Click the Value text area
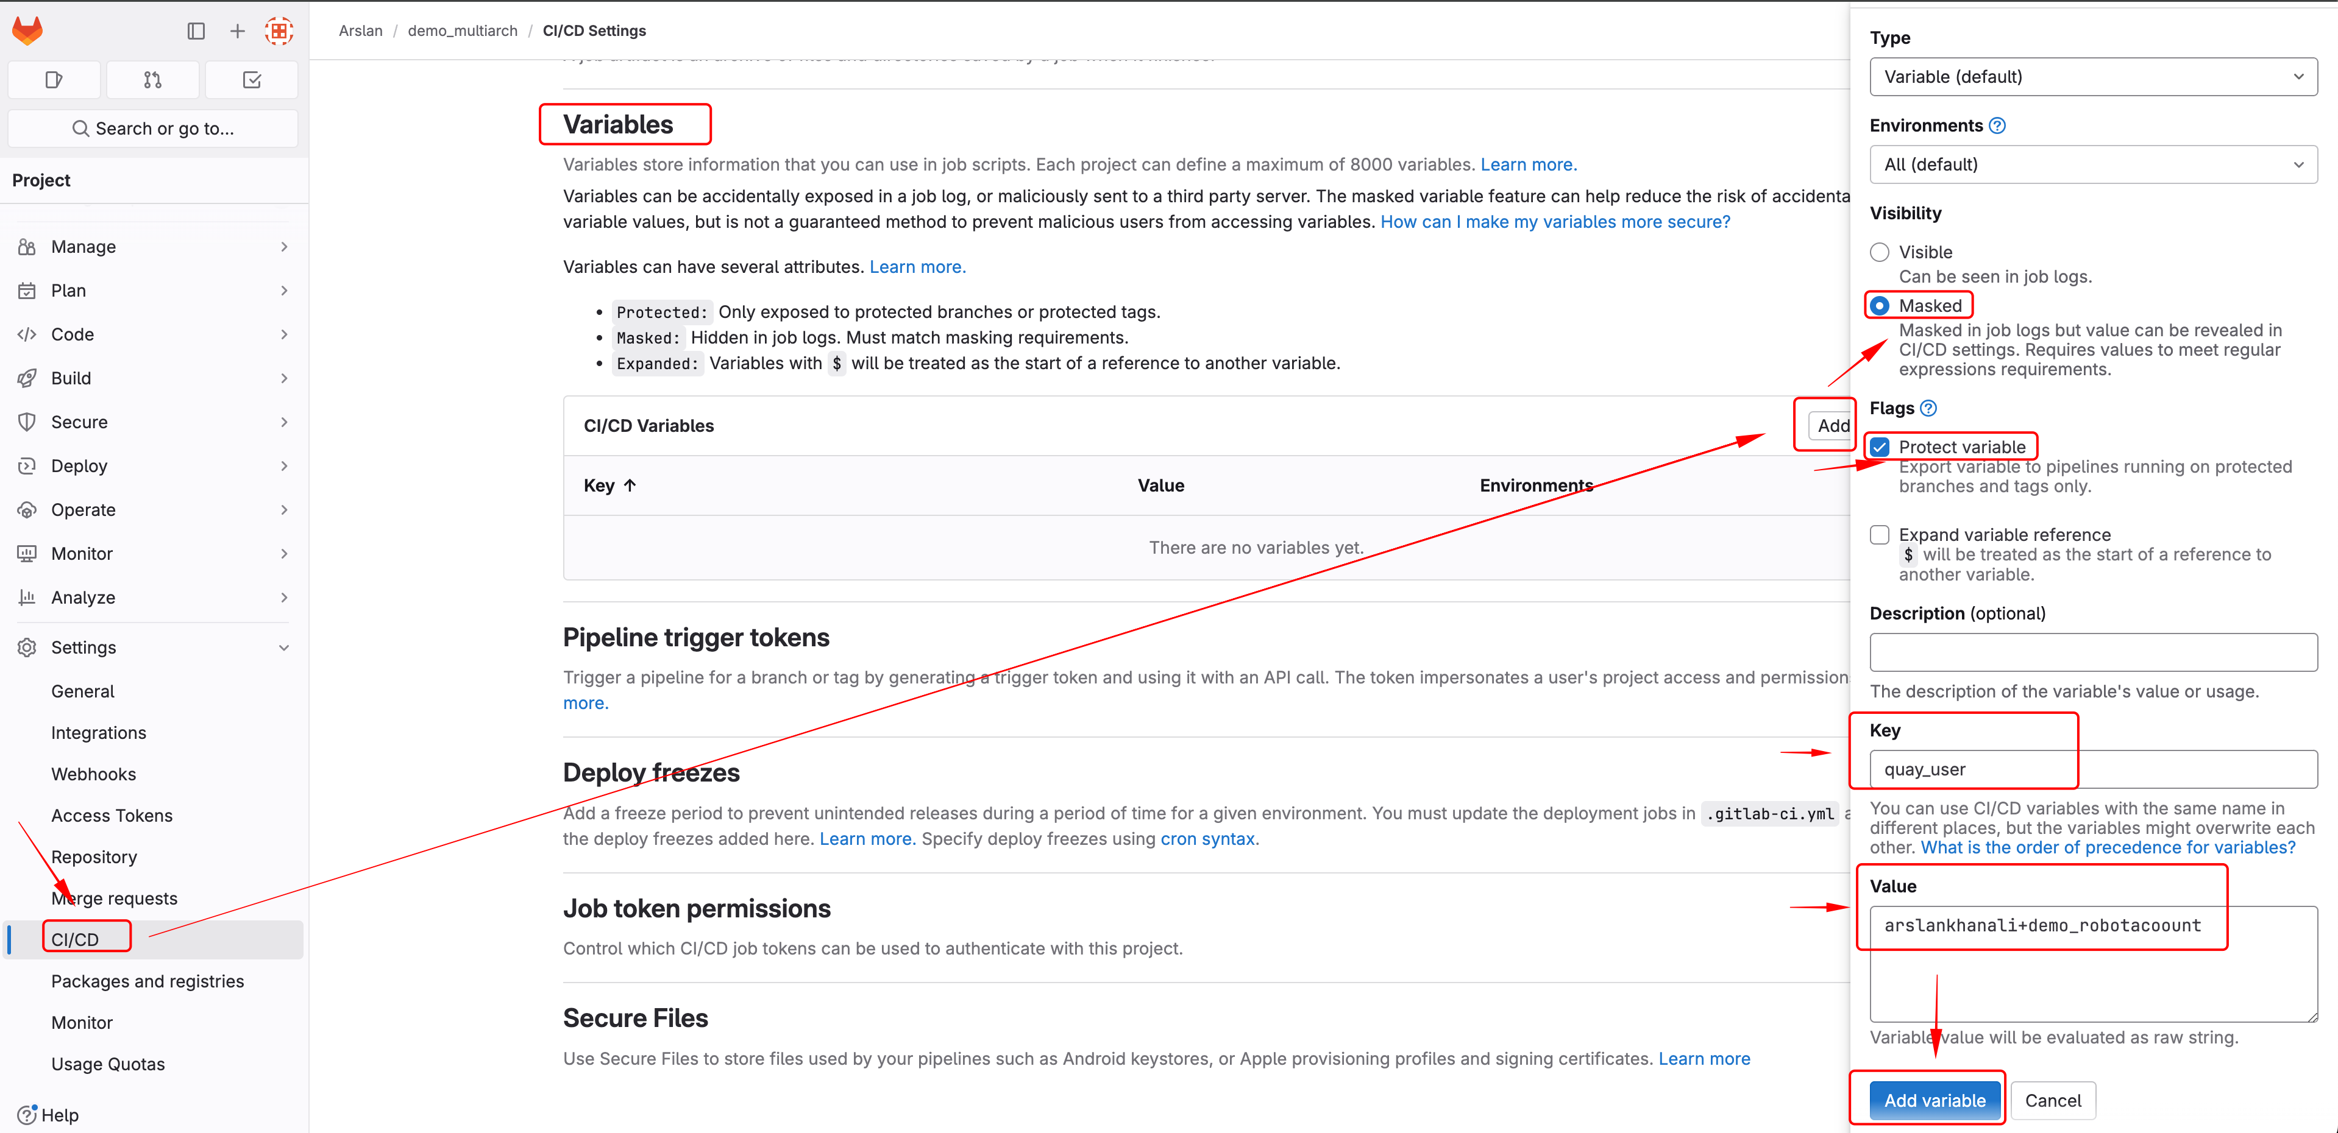This screenshot has width=2338, height=1133. pos(2093,964)
